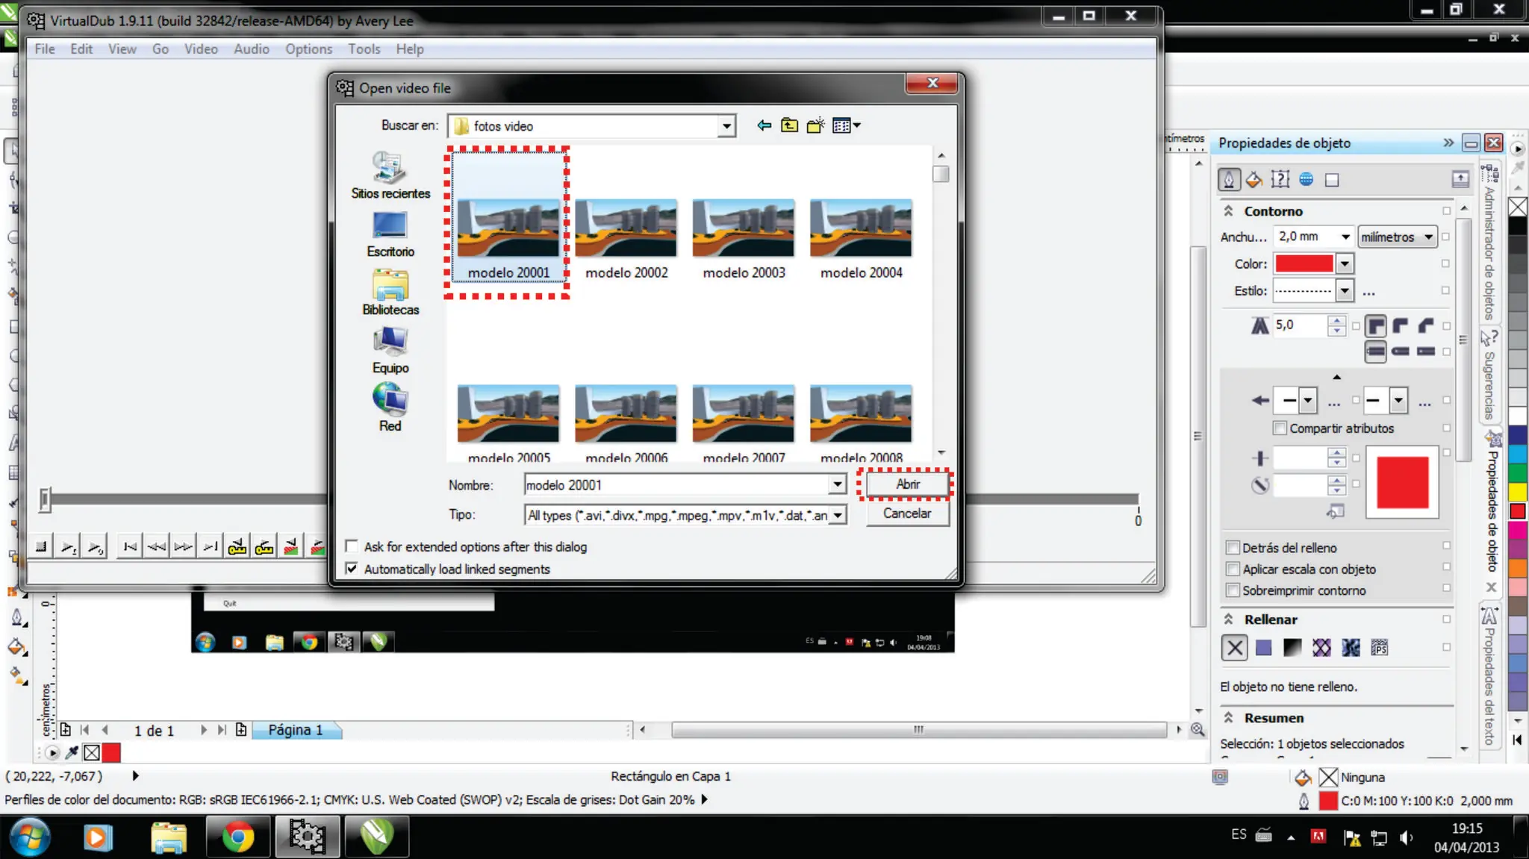Expand the milímetros units dropdown
The width and height of the screenshot is (1529, 859).
(x=1428, y=237)
